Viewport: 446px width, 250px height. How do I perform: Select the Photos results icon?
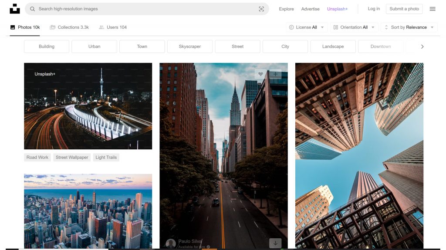[x=14, y=27]
